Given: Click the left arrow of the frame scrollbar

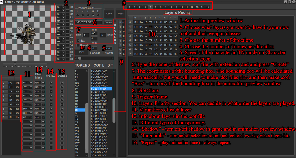Looking at the screenshot, I should (76, 58).
